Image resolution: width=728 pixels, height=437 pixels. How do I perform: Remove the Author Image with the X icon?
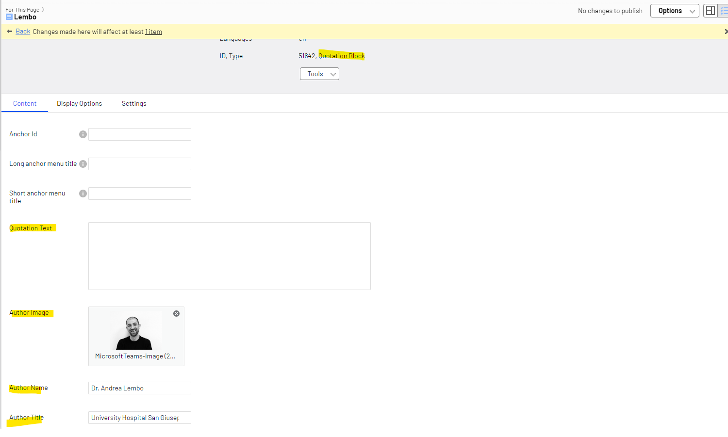tap(177, 314)
